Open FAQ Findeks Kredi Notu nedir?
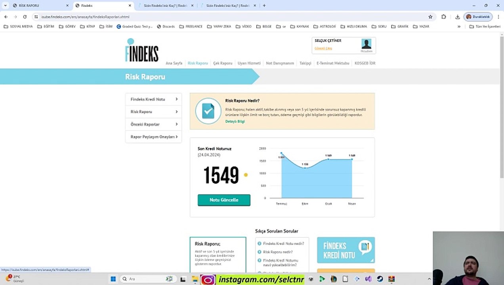Screen dimensions: 504x285 pos(283,244)
